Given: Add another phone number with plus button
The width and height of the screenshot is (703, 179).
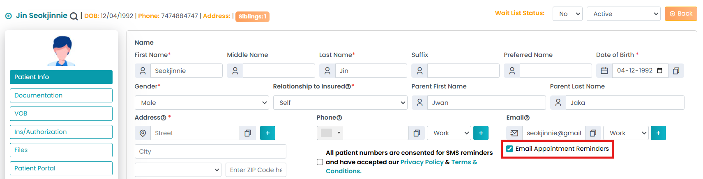Looking at the screenshot, I should pyautogui.click(x=481, y=133).
